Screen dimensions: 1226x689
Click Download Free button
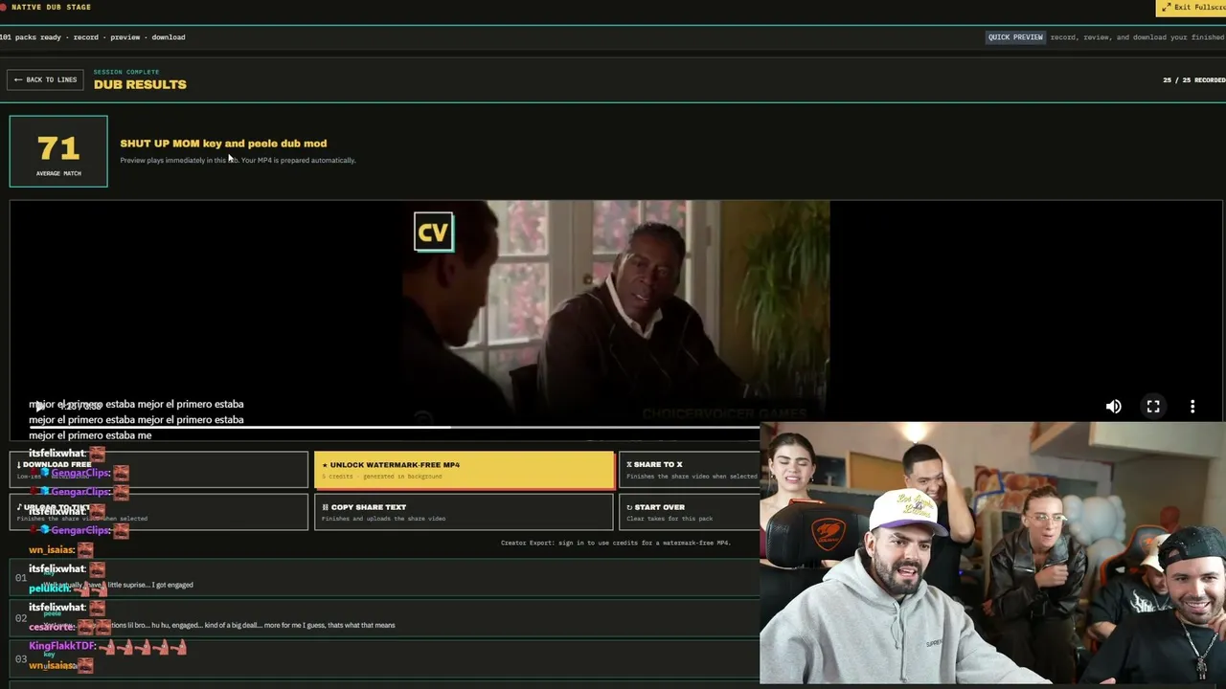159,470
